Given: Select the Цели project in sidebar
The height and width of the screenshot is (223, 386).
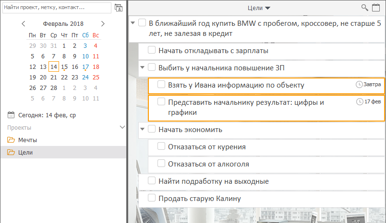Looking at the screenshot, I should coord(63,152).
